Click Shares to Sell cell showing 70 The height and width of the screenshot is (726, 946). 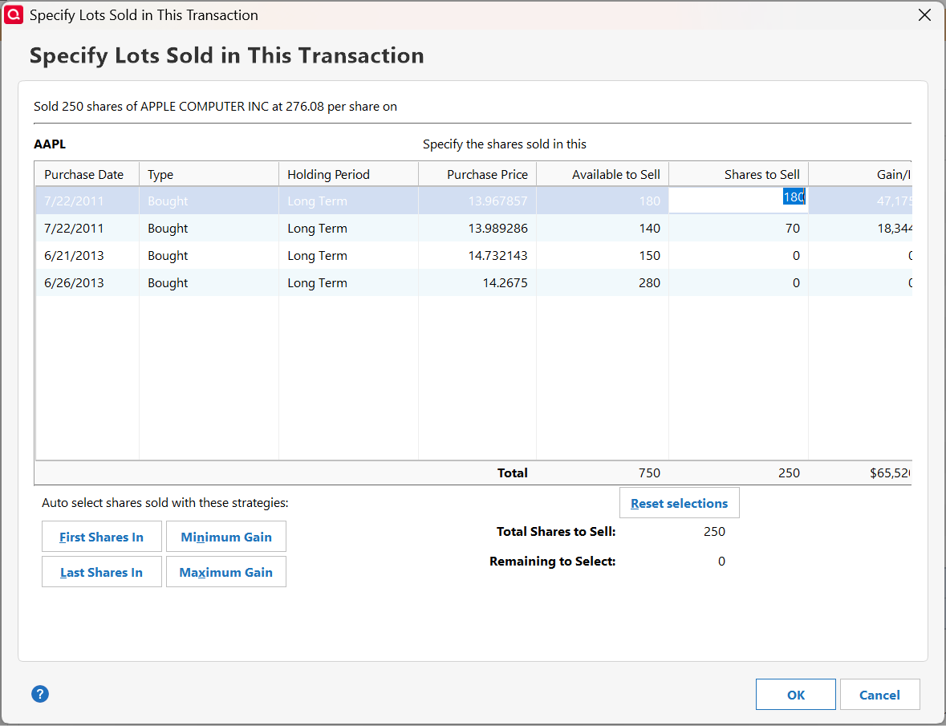coord(738,229)
